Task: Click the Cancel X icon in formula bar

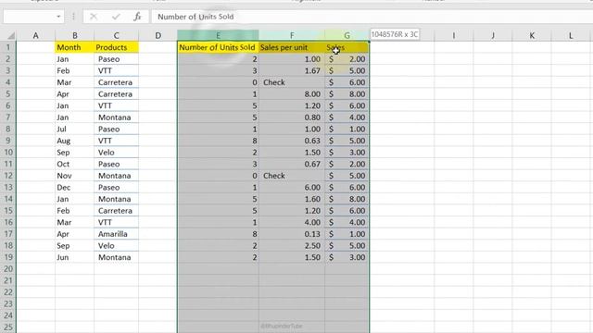Action: (x=94, y=17)
